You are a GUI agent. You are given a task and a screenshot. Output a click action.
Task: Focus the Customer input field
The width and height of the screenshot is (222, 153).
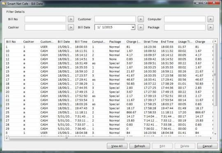115,19
